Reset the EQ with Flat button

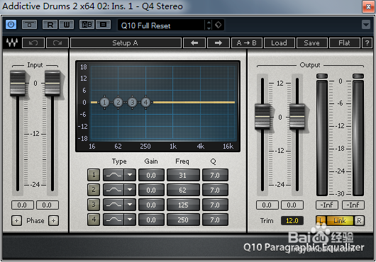click(x=344, y=43)
